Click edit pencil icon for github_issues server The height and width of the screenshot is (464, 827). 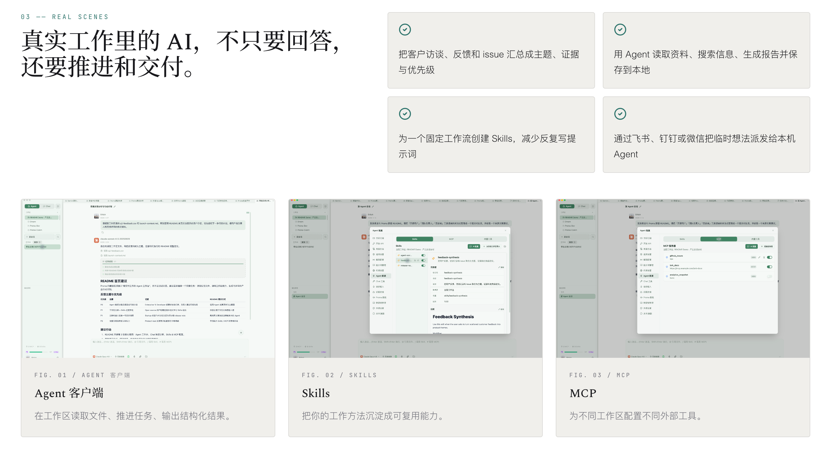[x=759, y=257]
